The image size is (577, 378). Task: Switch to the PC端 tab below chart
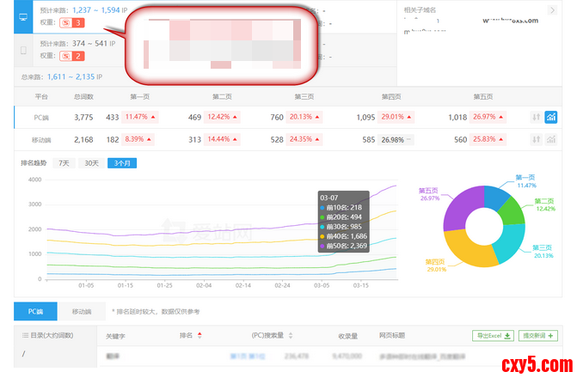tap(35, 311)
